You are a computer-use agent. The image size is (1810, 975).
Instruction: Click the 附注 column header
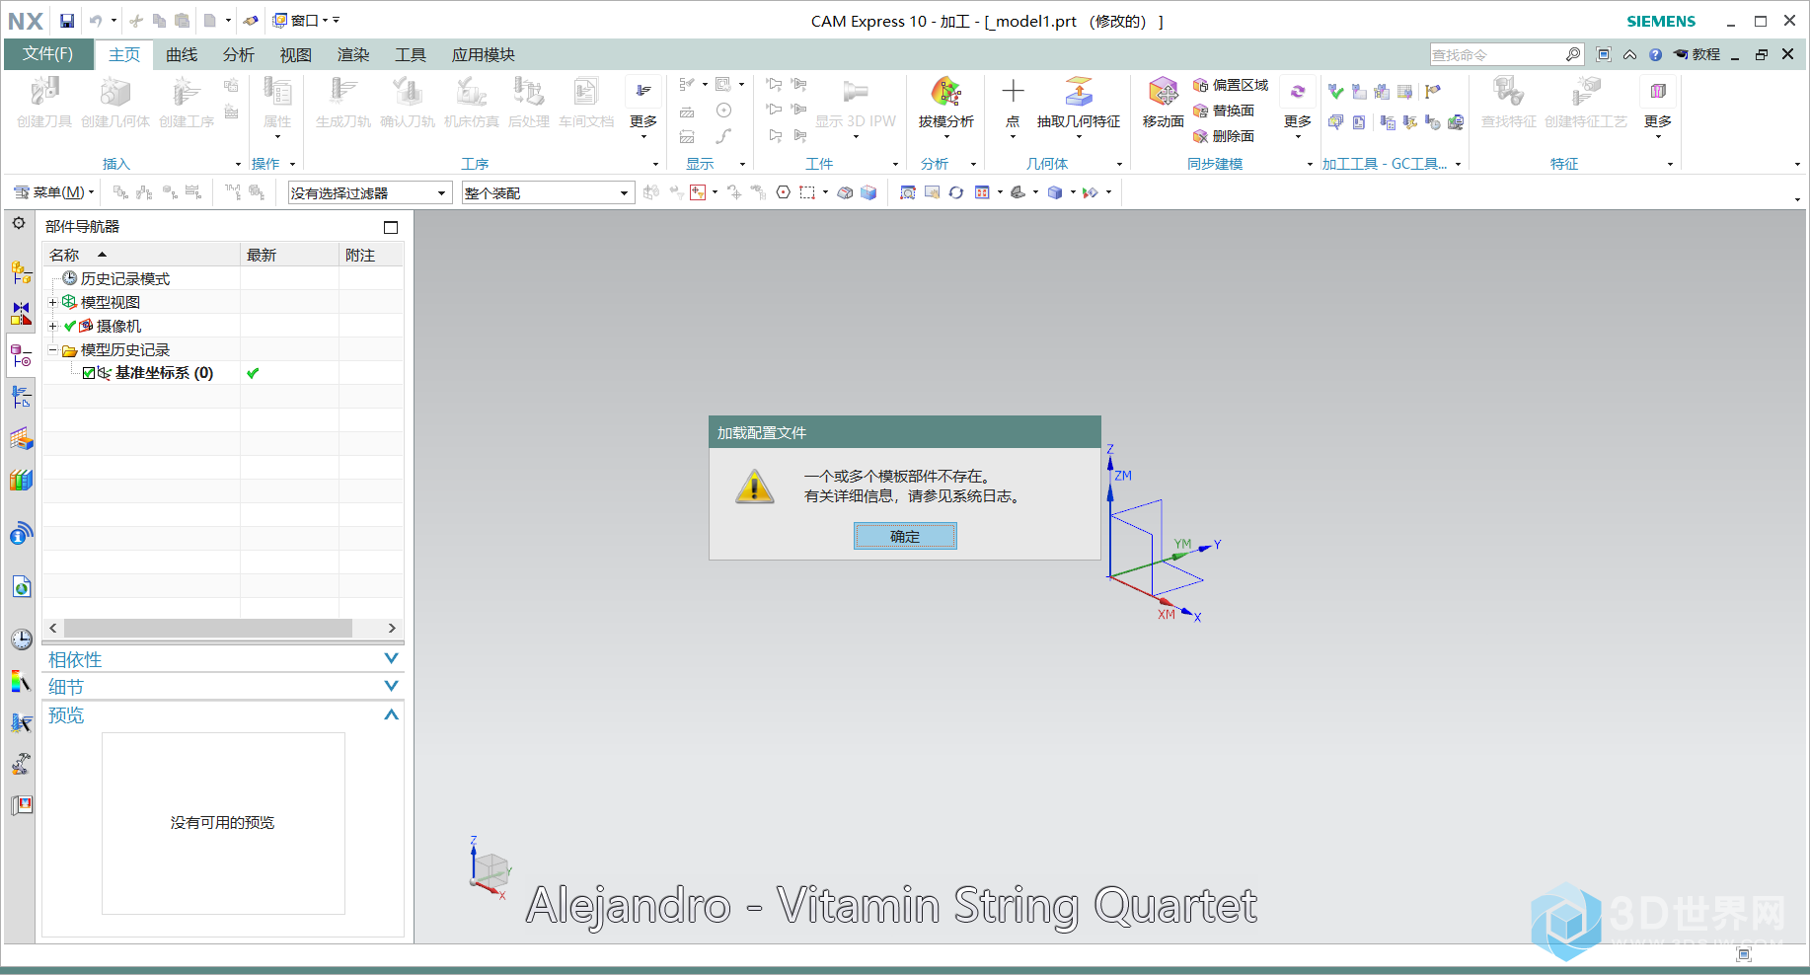coord(371,255)
